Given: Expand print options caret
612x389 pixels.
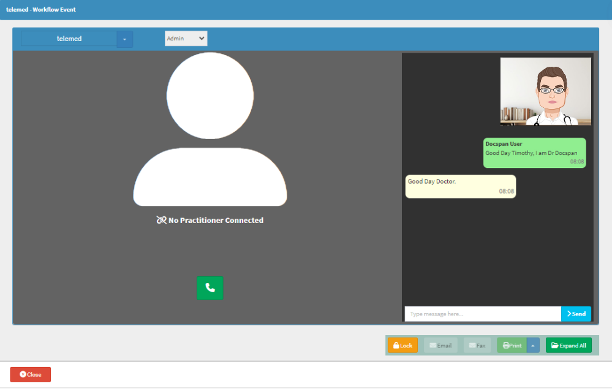Looking at the screenshot, I should [533, 346].
